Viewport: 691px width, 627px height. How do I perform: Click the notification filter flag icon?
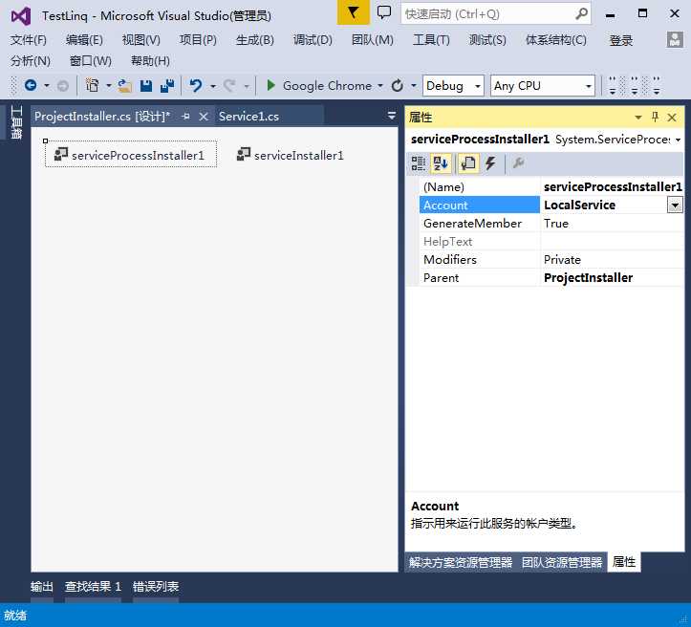click(353, 12)
